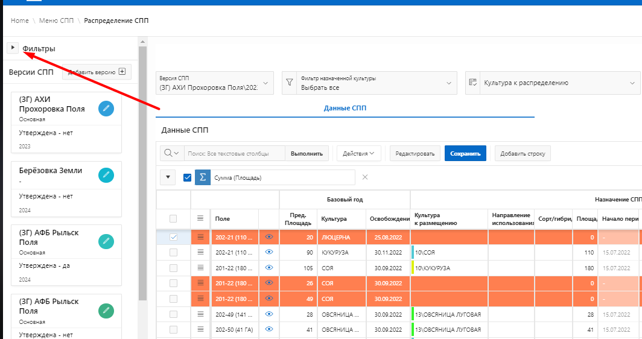Click the search field for text columns

(234, 153)
